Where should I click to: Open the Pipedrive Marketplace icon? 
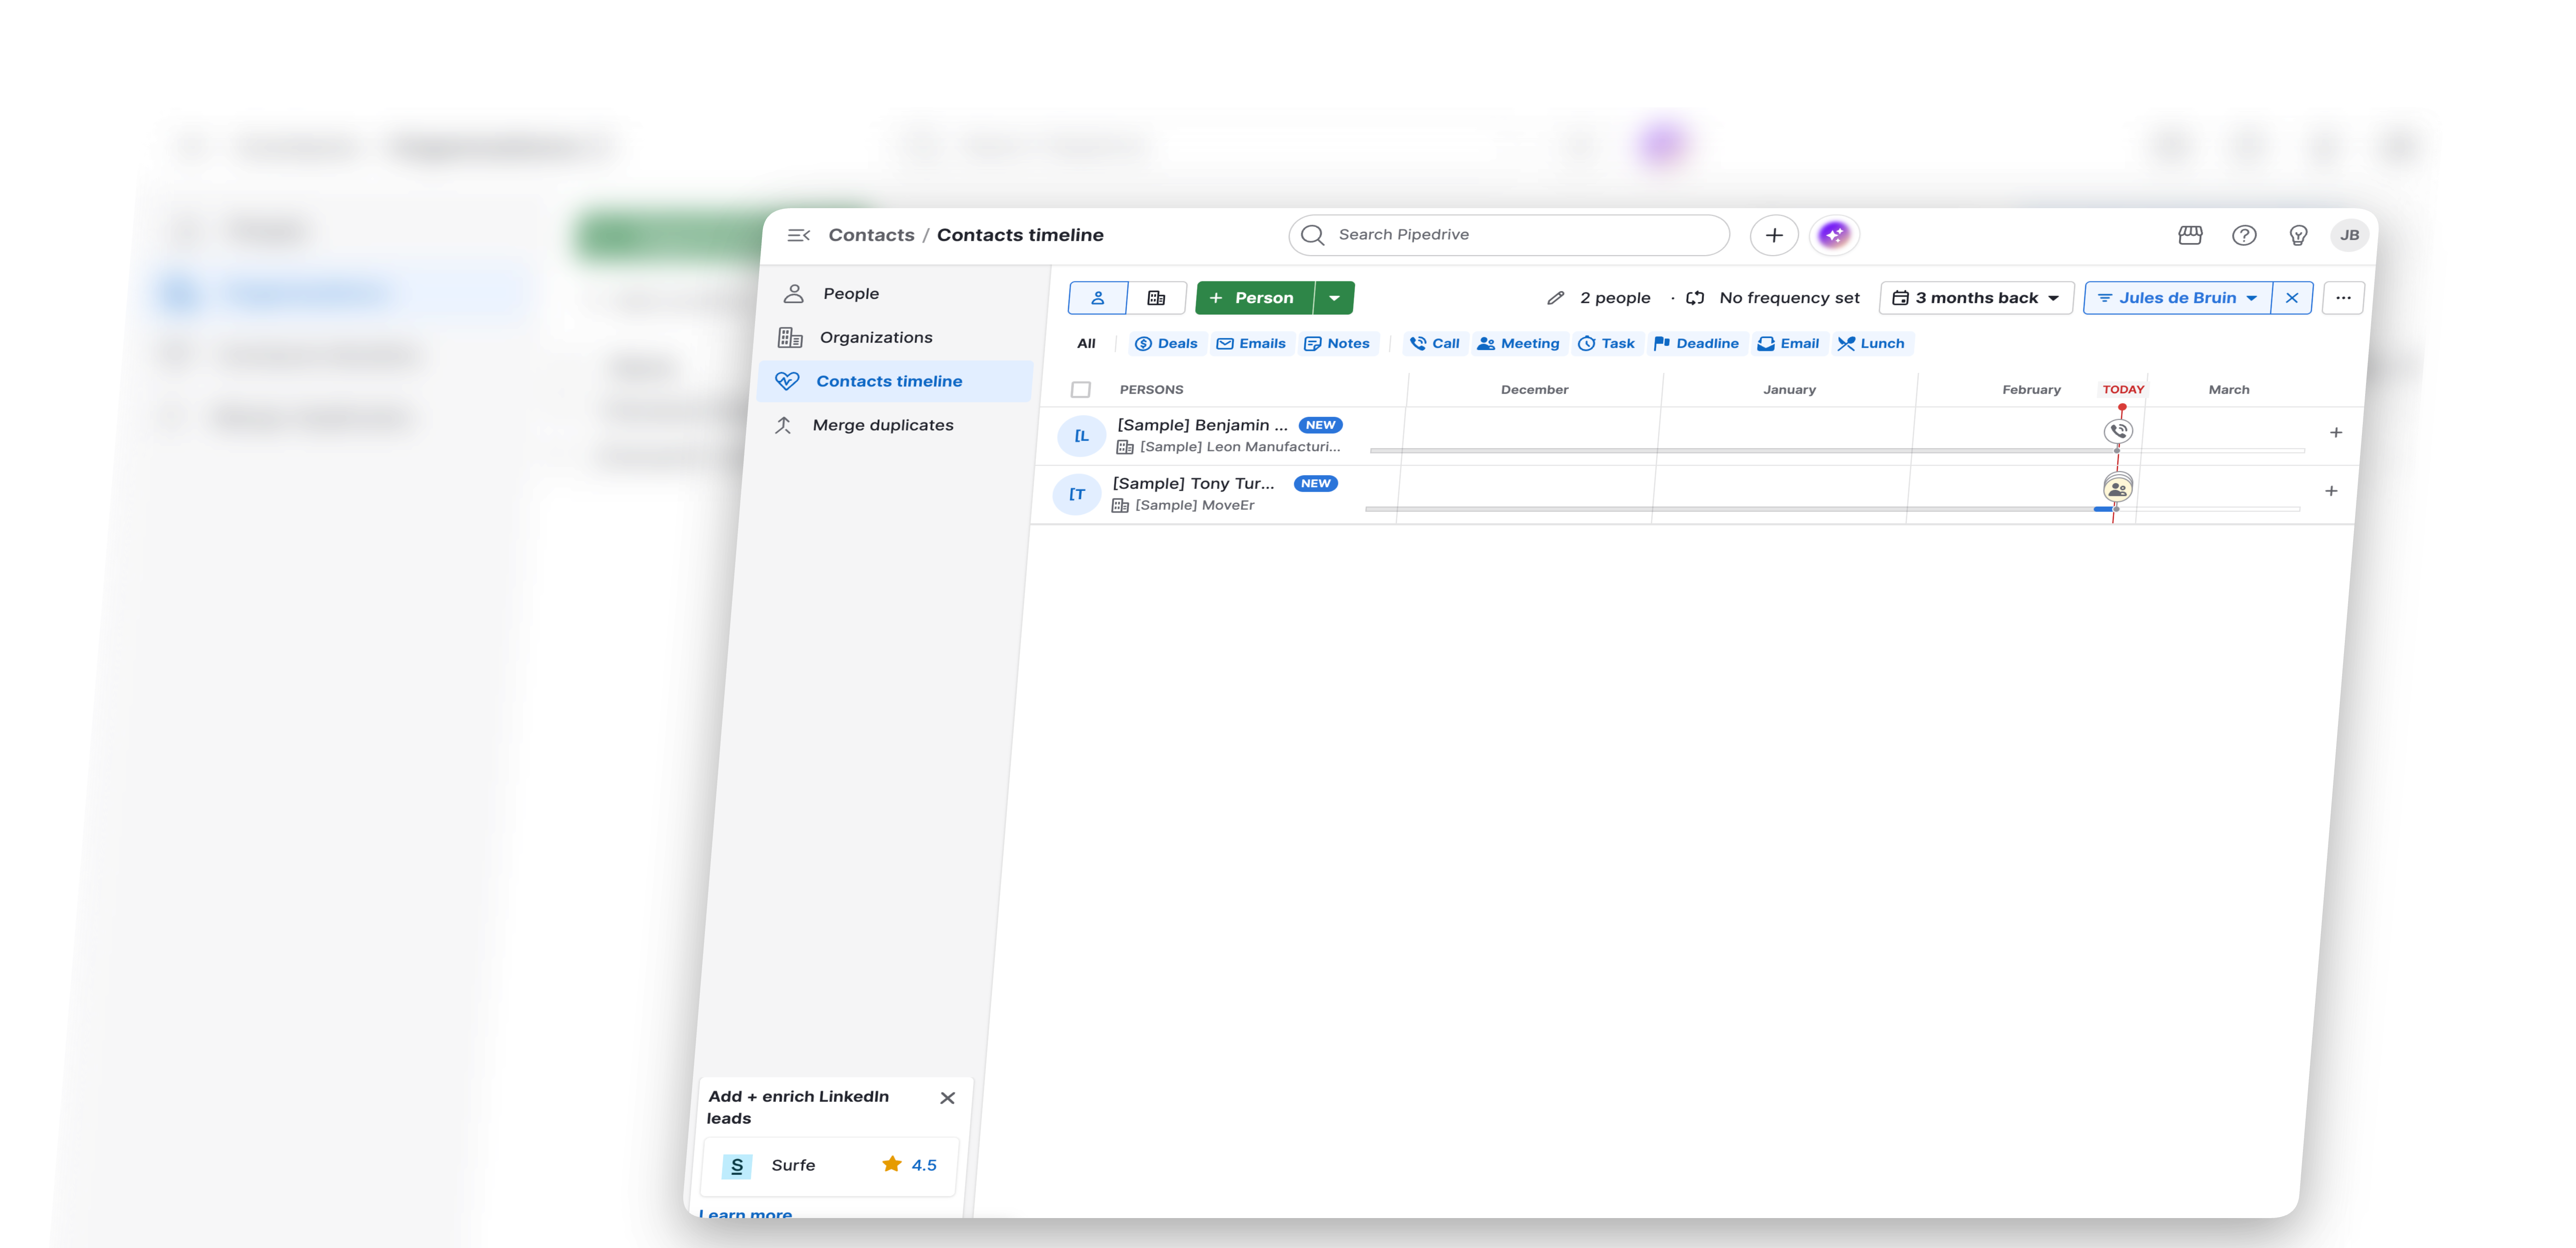pyautogui.click(x=2190, y=235)
